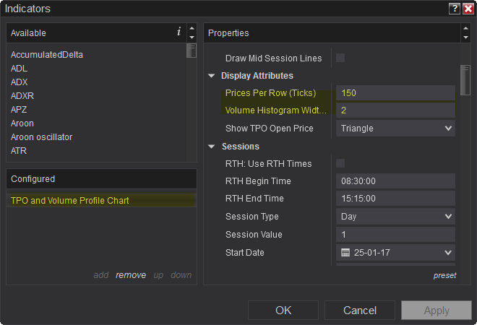The height and width of the screenshot is (325, 477).
Task: Click the Session Value field
Action: pyautogui.click(x=395, y=235)
